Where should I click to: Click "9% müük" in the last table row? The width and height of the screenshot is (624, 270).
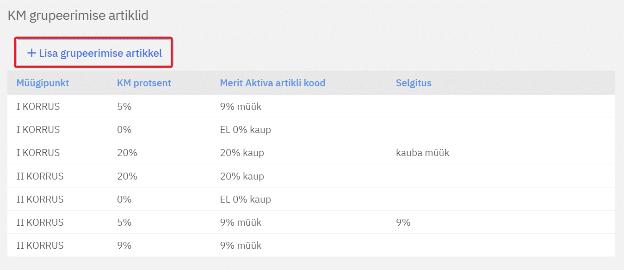(241, 246)
